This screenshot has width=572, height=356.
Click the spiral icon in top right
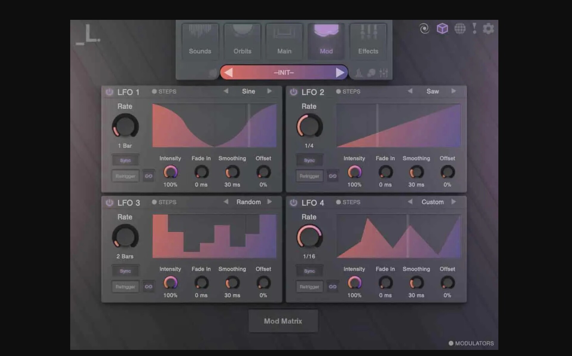424,29
